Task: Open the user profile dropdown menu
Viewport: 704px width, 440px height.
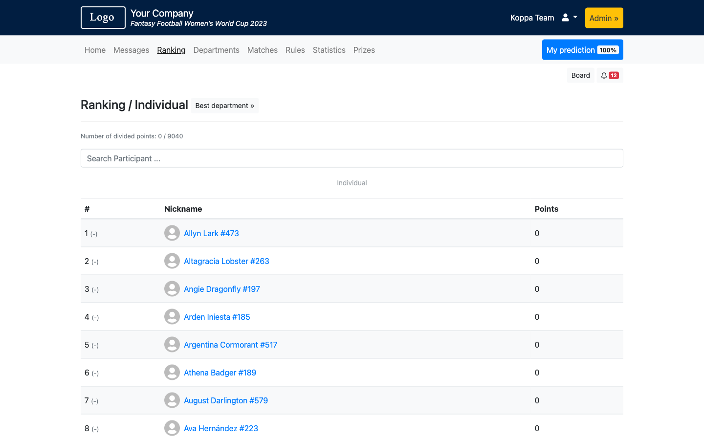Action: (569, 18)
